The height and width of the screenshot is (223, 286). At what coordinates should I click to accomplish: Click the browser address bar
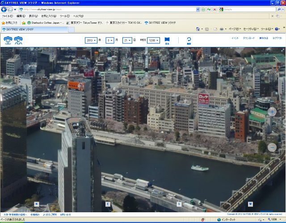click(112, 9)
